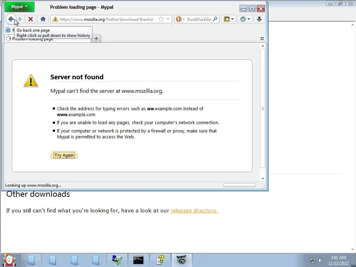356x267 pixels.
Task: Go back one page with the back arrow
Action: pos(11,19)
